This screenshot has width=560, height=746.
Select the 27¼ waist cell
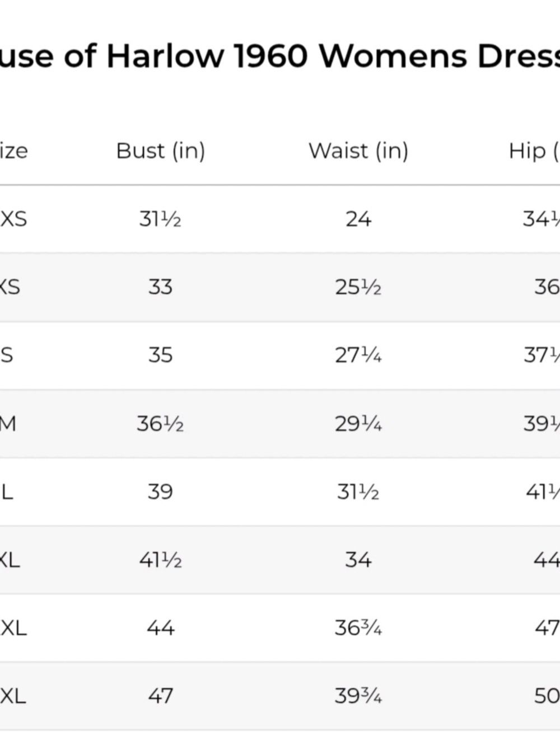[x=358, y=355]
